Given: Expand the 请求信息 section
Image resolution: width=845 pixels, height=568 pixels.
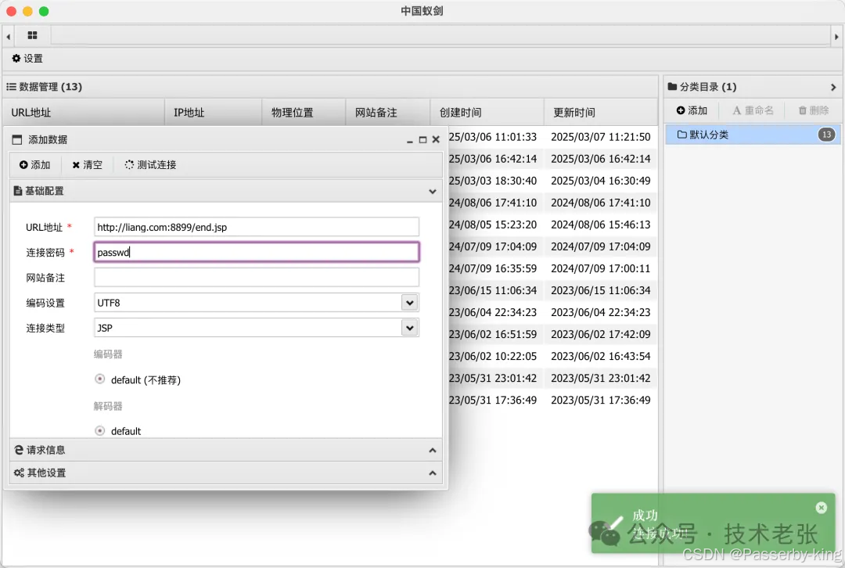Looking at the screenshot, I should [x=432, y=450].
